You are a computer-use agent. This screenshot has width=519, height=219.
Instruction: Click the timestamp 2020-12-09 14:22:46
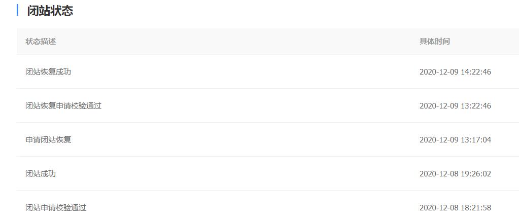pos(455,72)
